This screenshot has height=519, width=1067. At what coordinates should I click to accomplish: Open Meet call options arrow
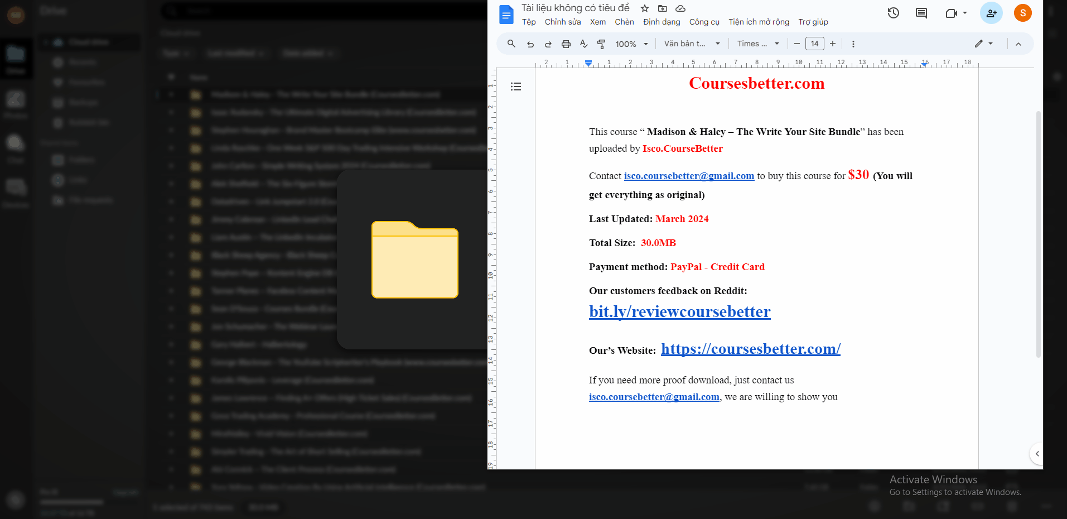[964, 13]
